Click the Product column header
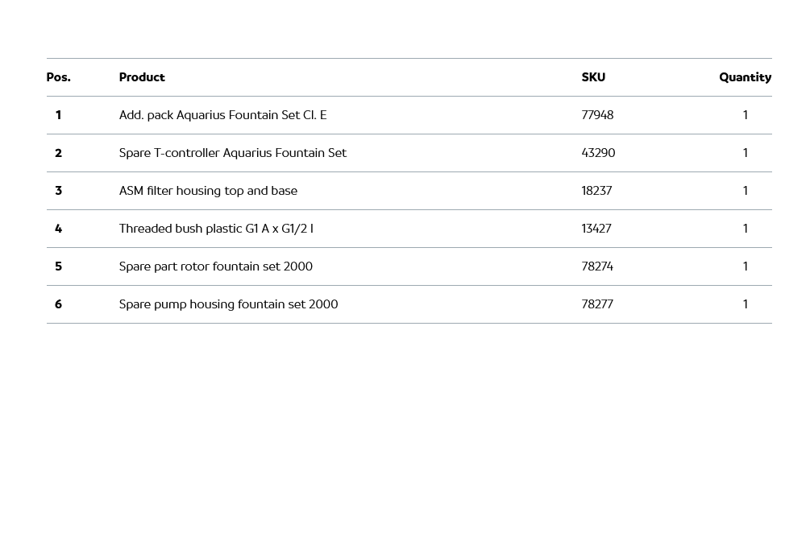This screenshot has height=537, width=810. pos(142,77)
